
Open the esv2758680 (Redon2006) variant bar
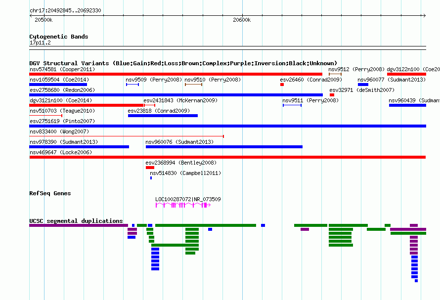click(x=176, y=95)
